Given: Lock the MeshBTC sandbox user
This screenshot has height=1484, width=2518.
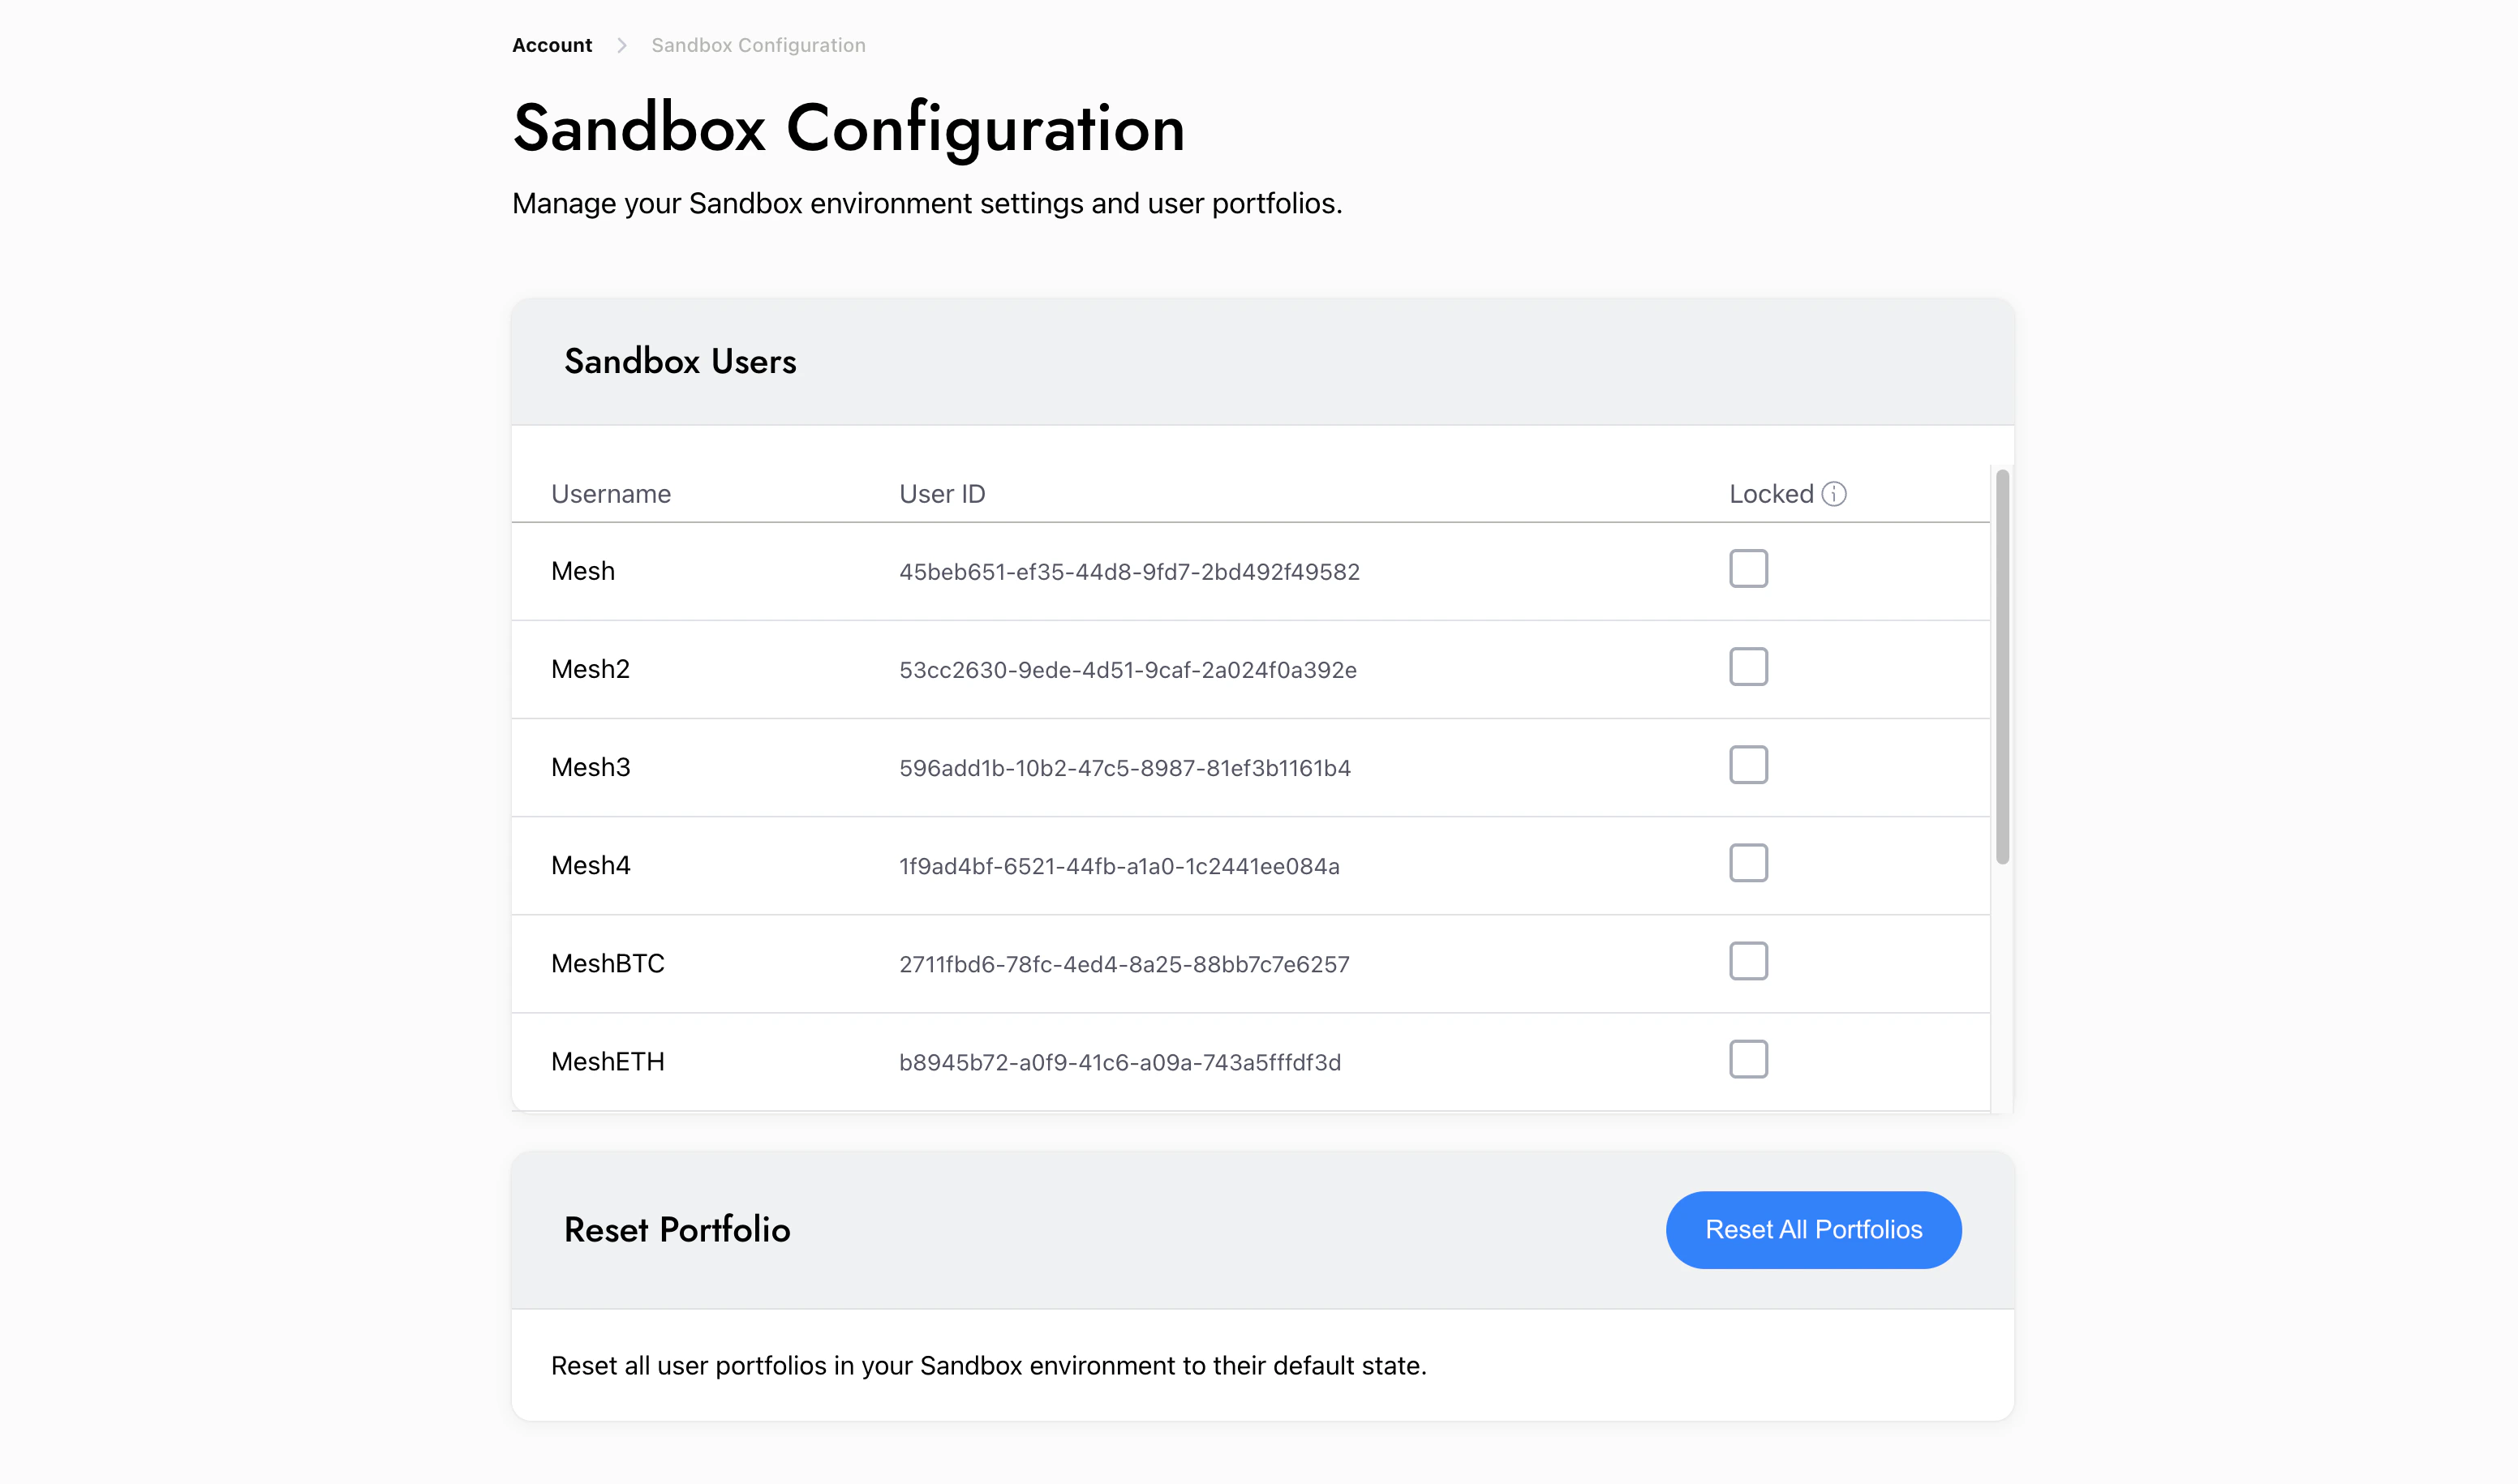Looking at the screenshot, I should pyautogui.click(x=1747, y=961).
